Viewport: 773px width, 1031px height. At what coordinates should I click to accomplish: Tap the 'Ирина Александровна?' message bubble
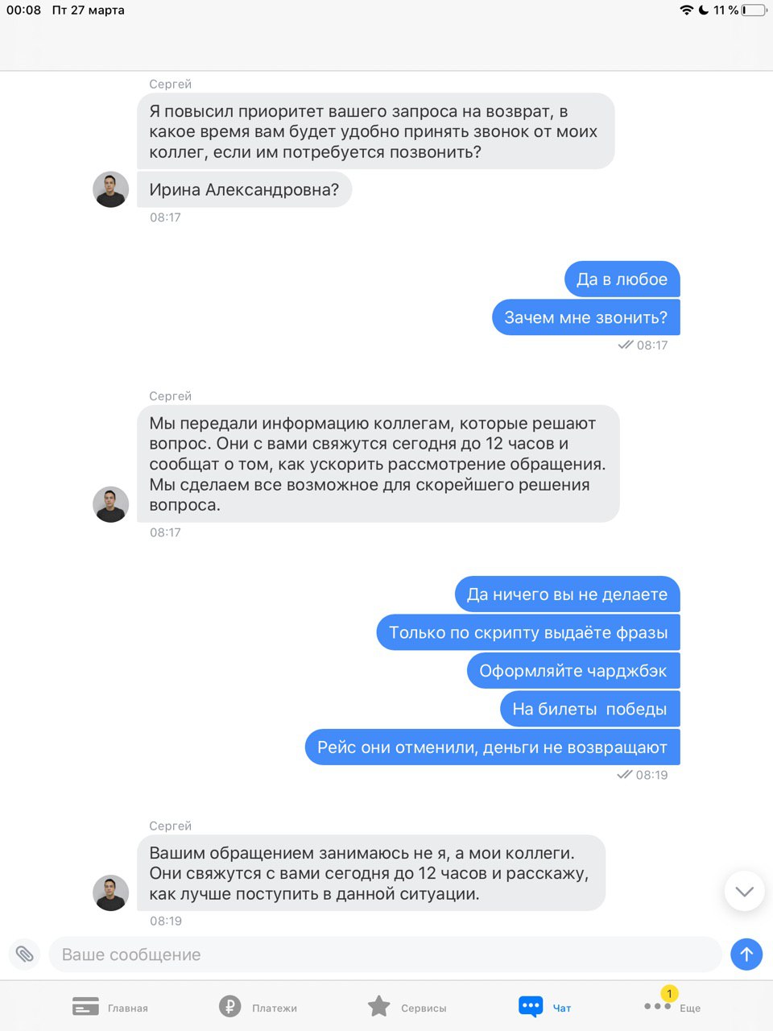pos(244,189)
